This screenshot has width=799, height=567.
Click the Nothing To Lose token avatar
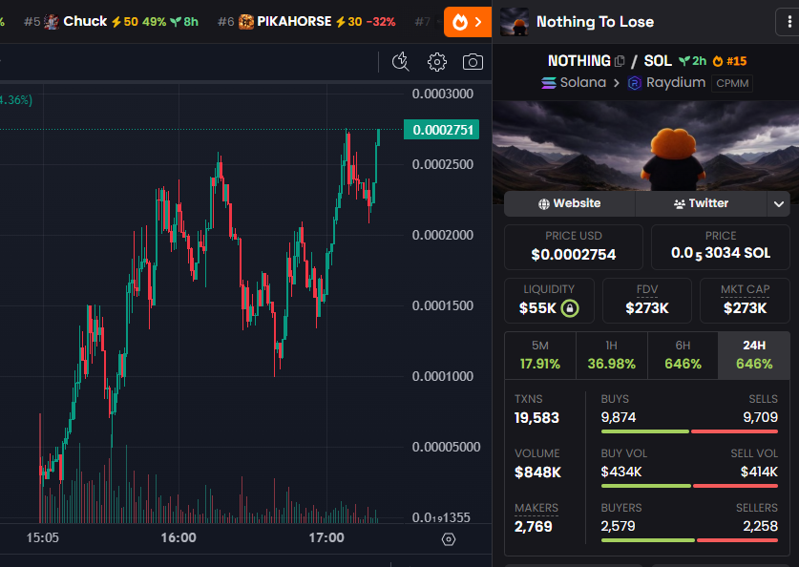(x=514, y=22)
